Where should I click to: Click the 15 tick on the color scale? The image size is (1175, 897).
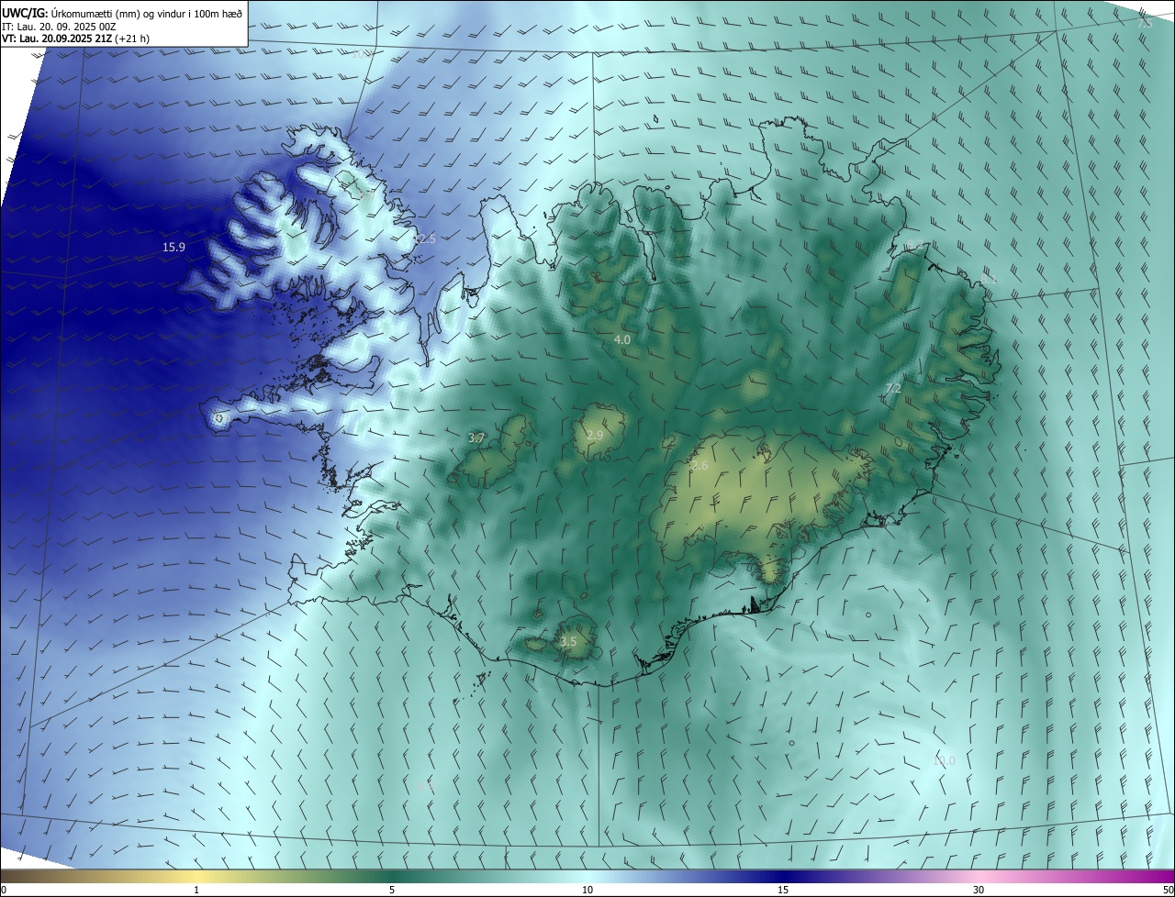click(783, 891)
